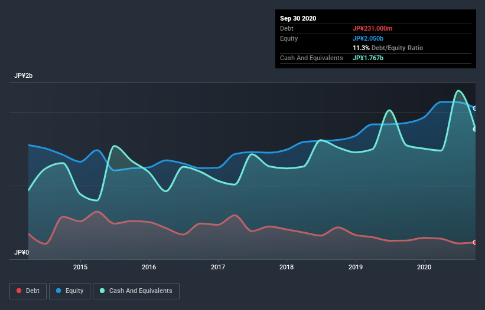Click the blue Equity endpoint marker
The image size is (485, 310).
pos(475,108)
